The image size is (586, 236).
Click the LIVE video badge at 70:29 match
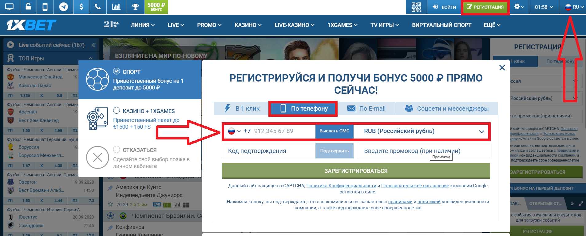click(156, 204)
